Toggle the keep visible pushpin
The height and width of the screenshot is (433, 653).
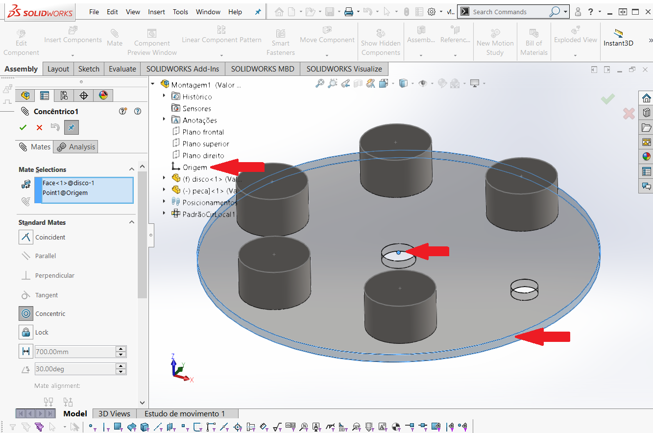click(71, 127)
